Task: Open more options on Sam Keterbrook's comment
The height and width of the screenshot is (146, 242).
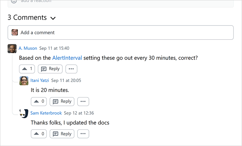Action: 83,134
